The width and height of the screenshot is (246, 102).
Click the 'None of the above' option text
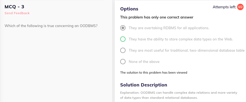tap(144, 62)
